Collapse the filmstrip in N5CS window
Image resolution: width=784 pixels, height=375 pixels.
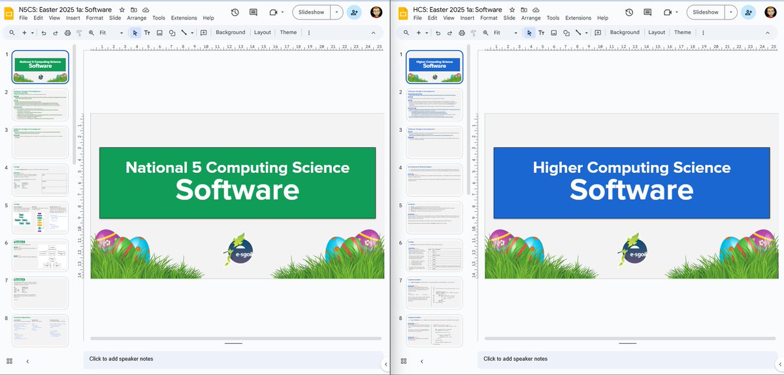point(27,361)
